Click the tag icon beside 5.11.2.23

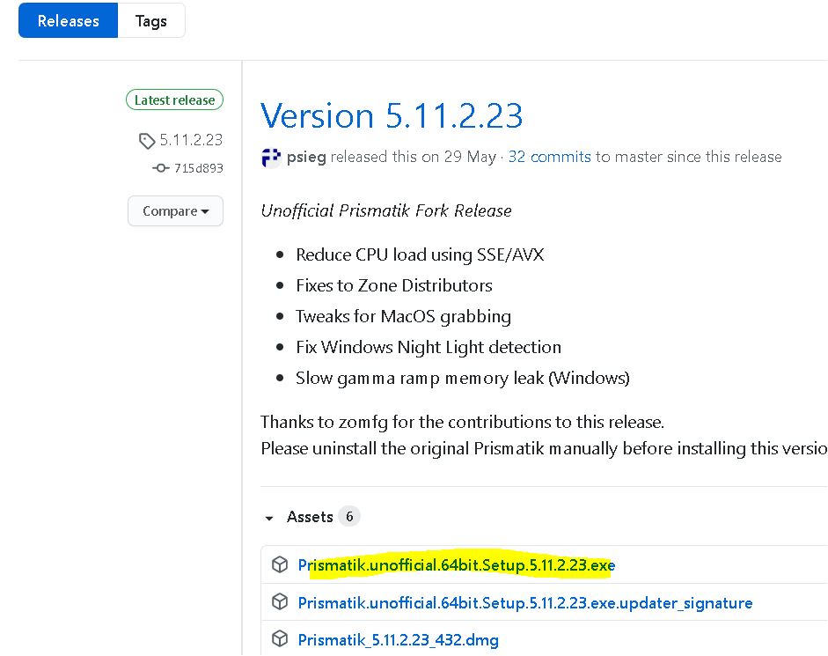coord(146,141)
